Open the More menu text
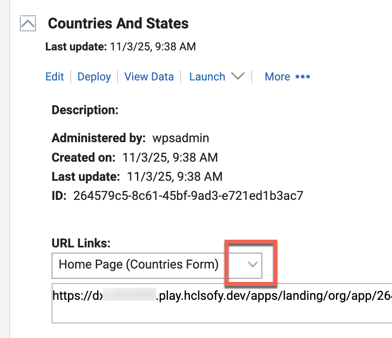Viewport: 392px width, 338px height. coord(277,77)
